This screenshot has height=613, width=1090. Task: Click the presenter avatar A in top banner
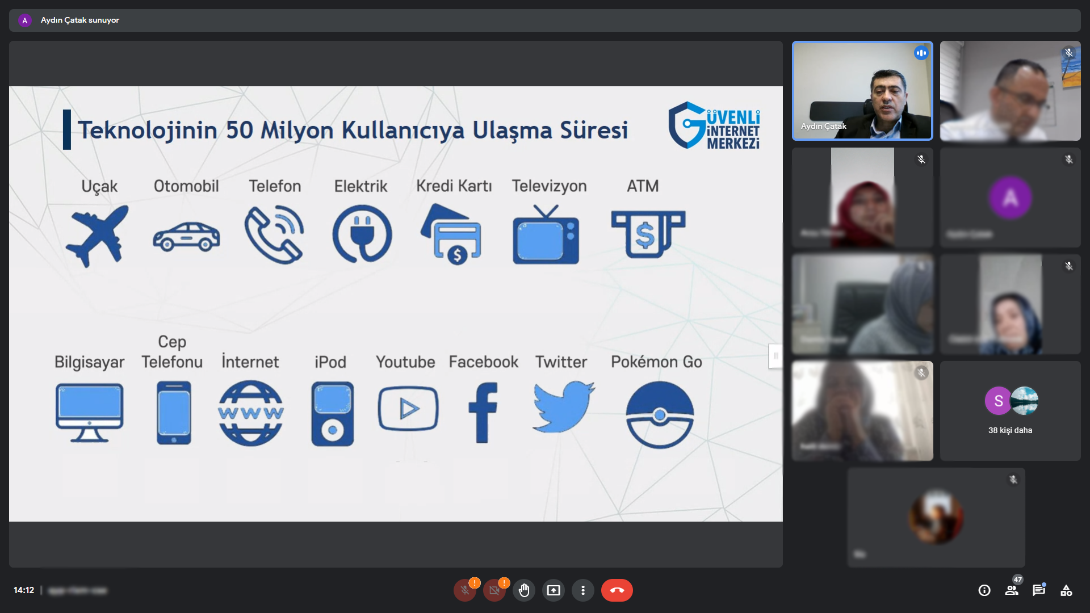pos(24,20)
